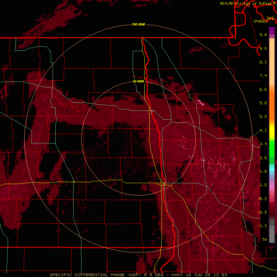Click the [PHAS] legend heading
Image resolution: width=277 pixels, height=277 pixels.
click(260, 21)
